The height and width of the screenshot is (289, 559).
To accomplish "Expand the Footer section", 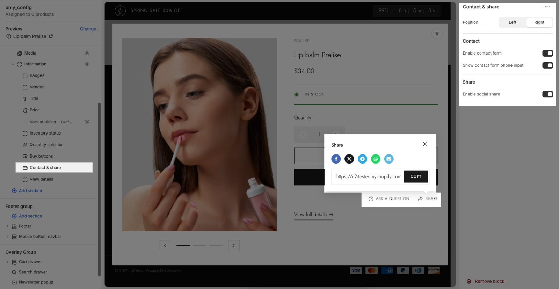I will point(7,226).
